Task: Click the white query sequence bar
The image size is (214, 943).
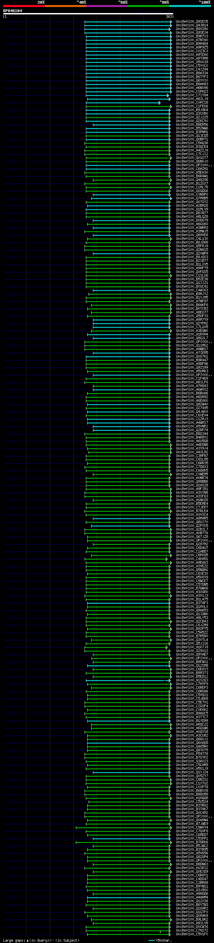Action: [x=88, y=14]
